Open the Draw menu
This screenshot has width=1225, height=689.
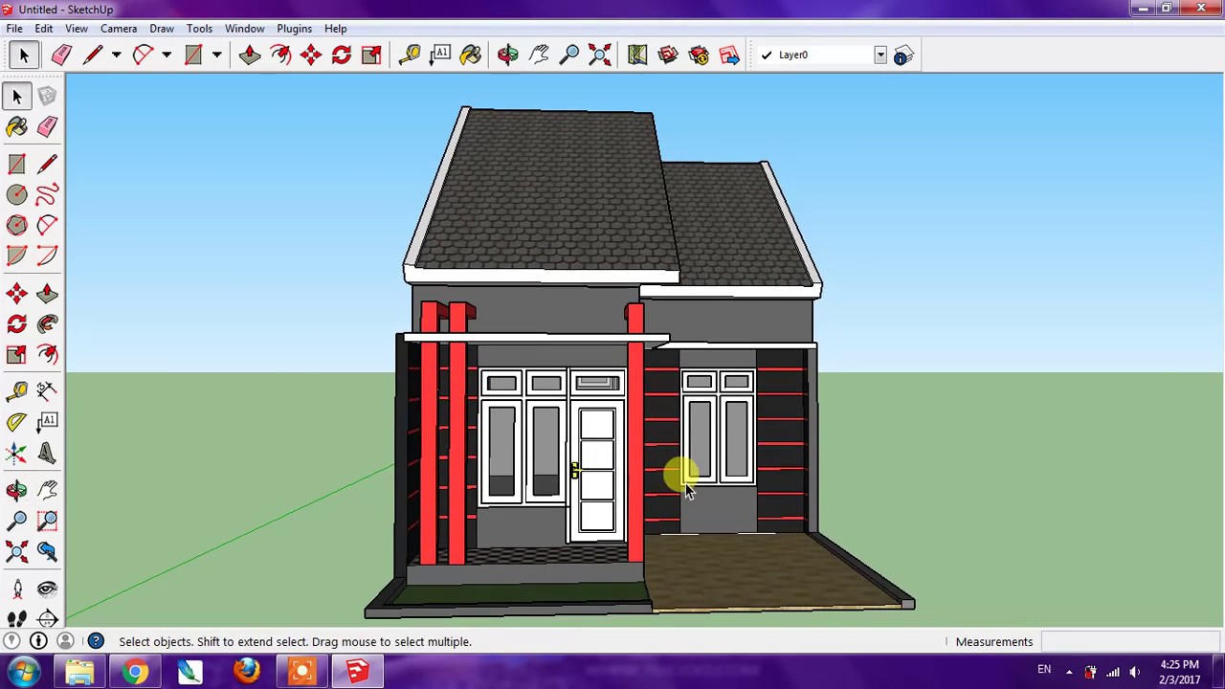[162, 29]
